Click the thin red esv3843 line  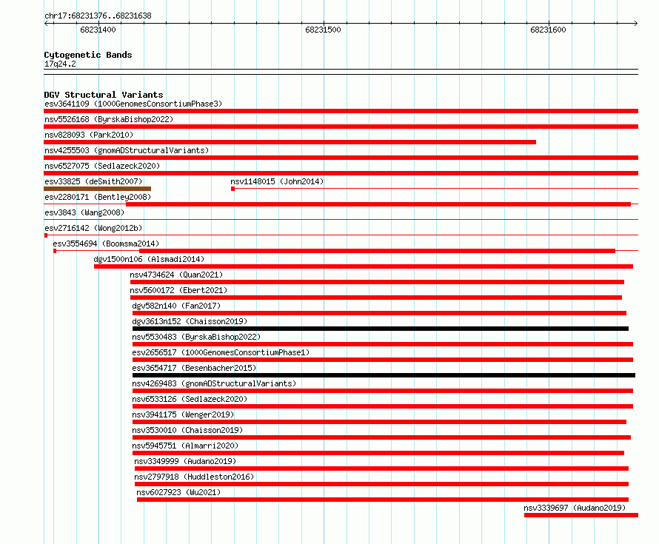click(x=341, y=219)
